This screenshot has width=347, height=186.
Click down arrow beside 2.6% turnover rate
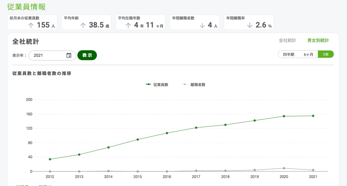pyautogui.click(x=250, y=25)
